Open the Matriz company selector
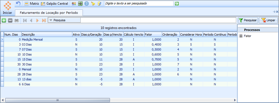 pos(32,3)
